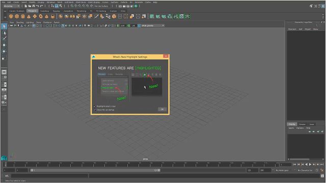Create a polygon torus from the shelf
This screenshot has width=326, height=183.
(x=41, y=16)
